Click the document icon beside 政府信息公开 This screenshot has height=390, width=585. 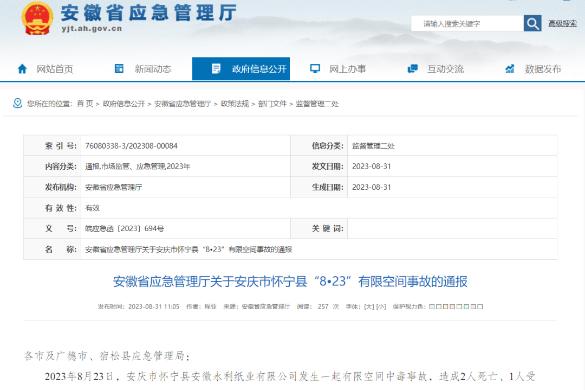coord(216,69)
